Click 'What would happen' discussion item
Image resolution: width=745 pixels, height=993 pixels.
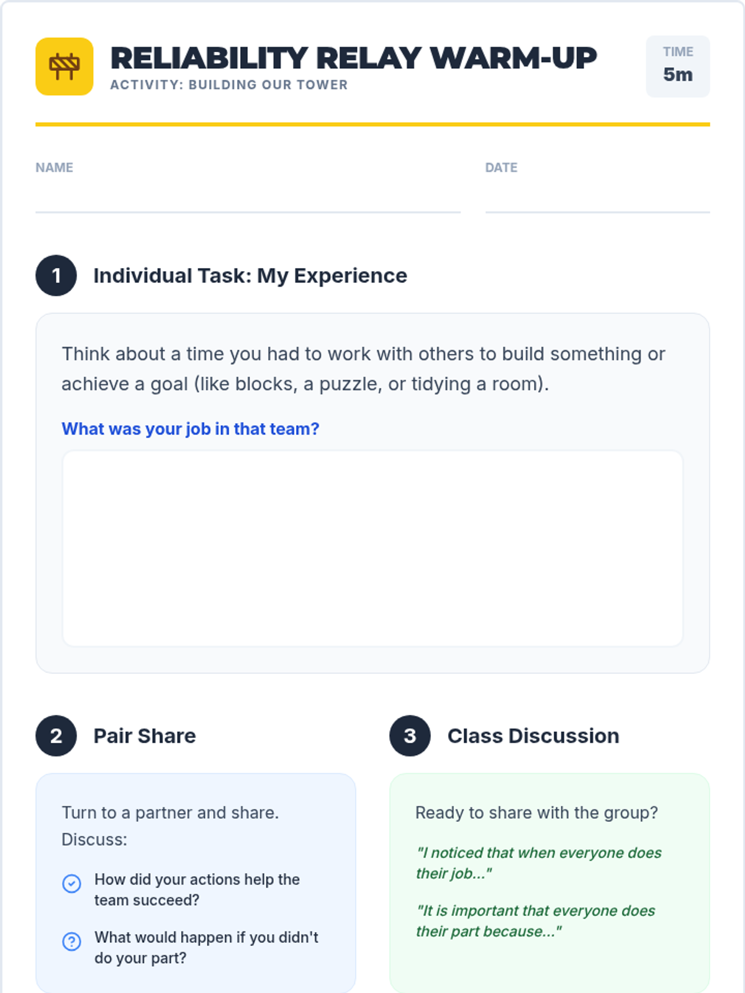(206, 948)
